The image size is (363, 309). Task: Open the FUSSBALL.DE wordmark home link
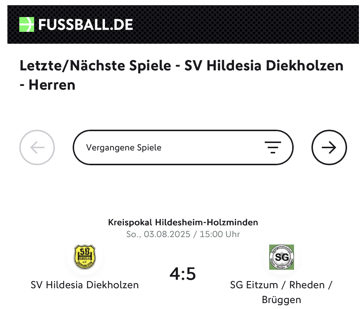coord(85,24)
